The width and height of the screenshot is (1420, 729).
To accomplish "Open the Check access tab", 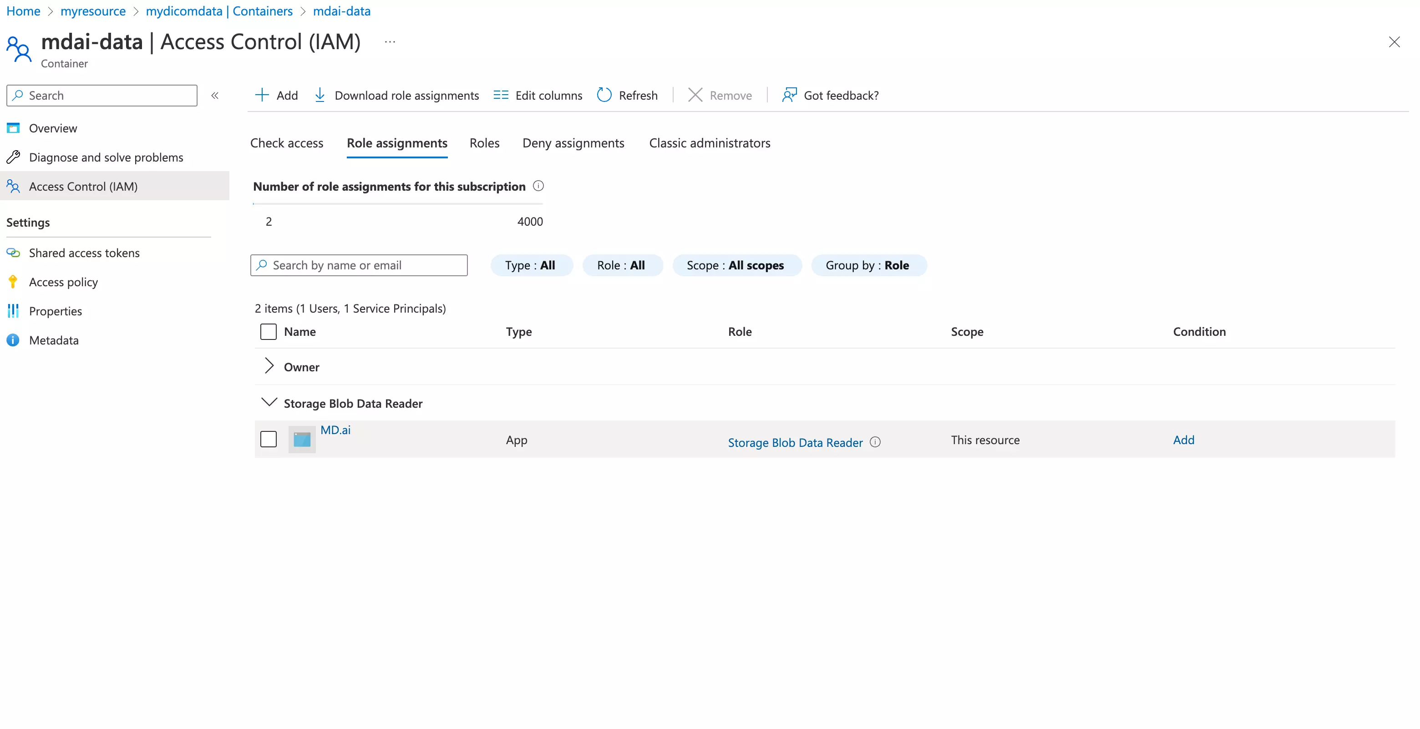I will [x=287, y=143].
